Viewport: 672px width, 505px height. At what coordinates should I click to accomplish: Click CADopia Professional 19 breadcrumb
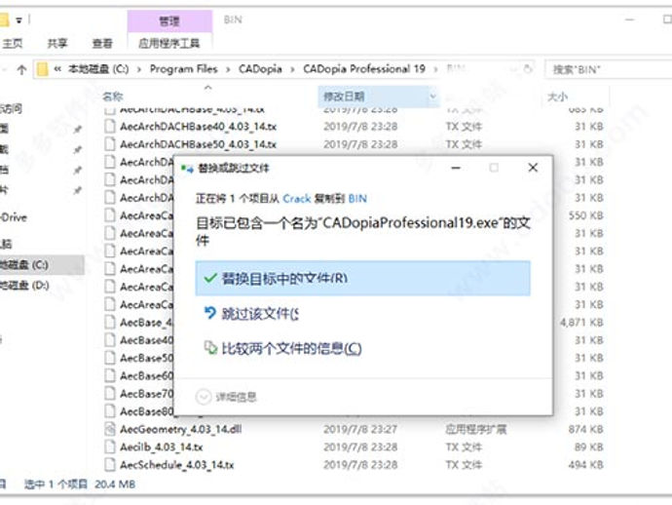pos(364,68)
